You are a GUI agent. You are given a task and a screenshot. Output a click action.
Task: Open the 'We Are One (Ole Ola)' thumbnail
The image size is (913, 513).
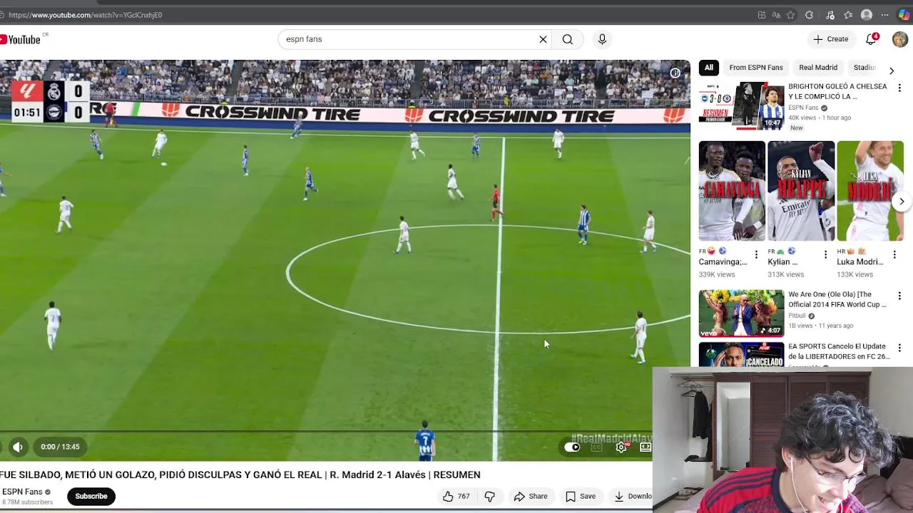(741, 313)
